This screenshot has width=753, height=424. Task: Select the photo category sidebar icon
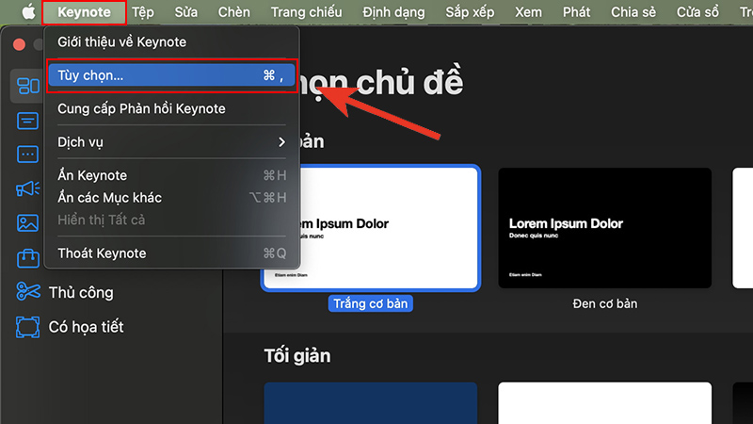pos(28,223)
